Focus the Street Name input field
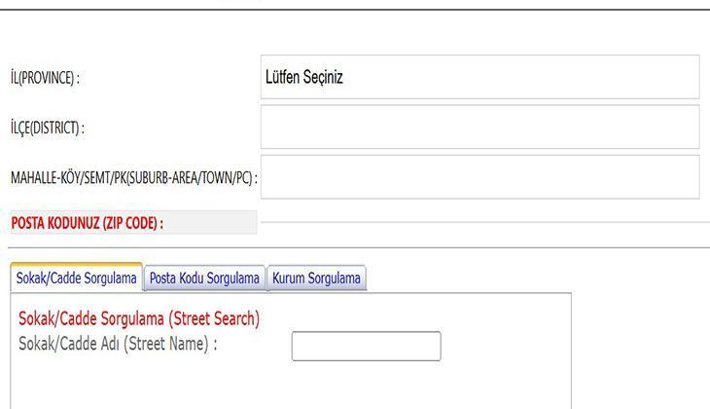 pyautogui.click(x=366, y=346)
